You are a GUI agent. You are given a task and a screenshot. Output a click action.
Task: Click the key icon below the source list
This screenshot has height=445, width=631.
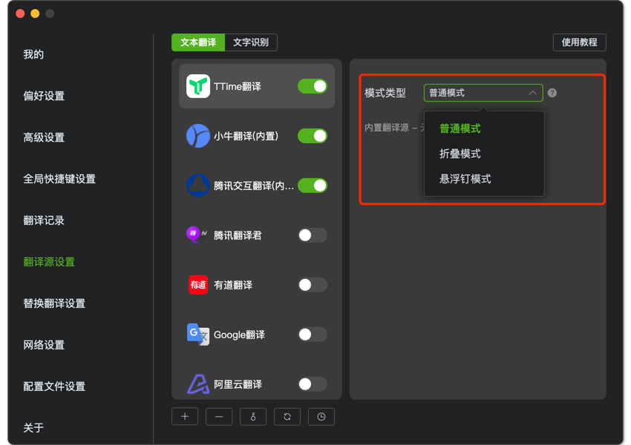[x=253, y=417]
